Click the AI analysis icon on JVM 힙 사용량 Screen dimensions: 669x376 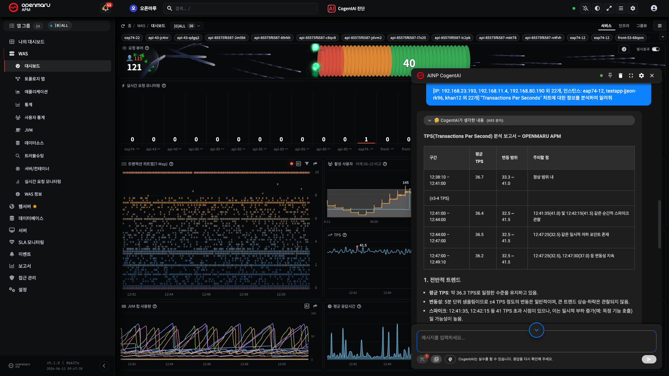(x=307, y=306)
